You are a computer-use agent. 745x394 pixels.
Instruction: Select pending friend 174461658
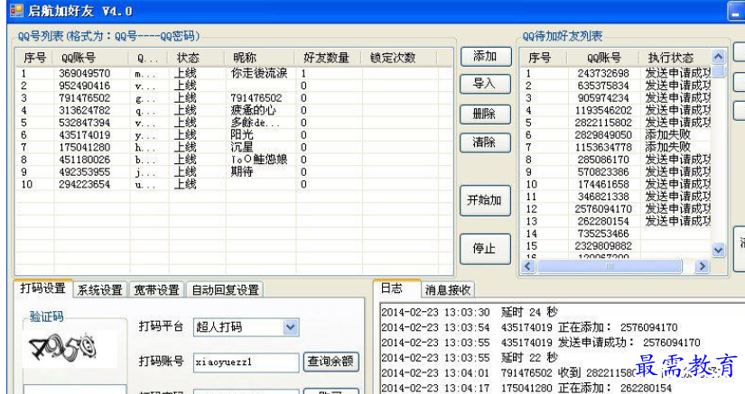tap(616, 185)
